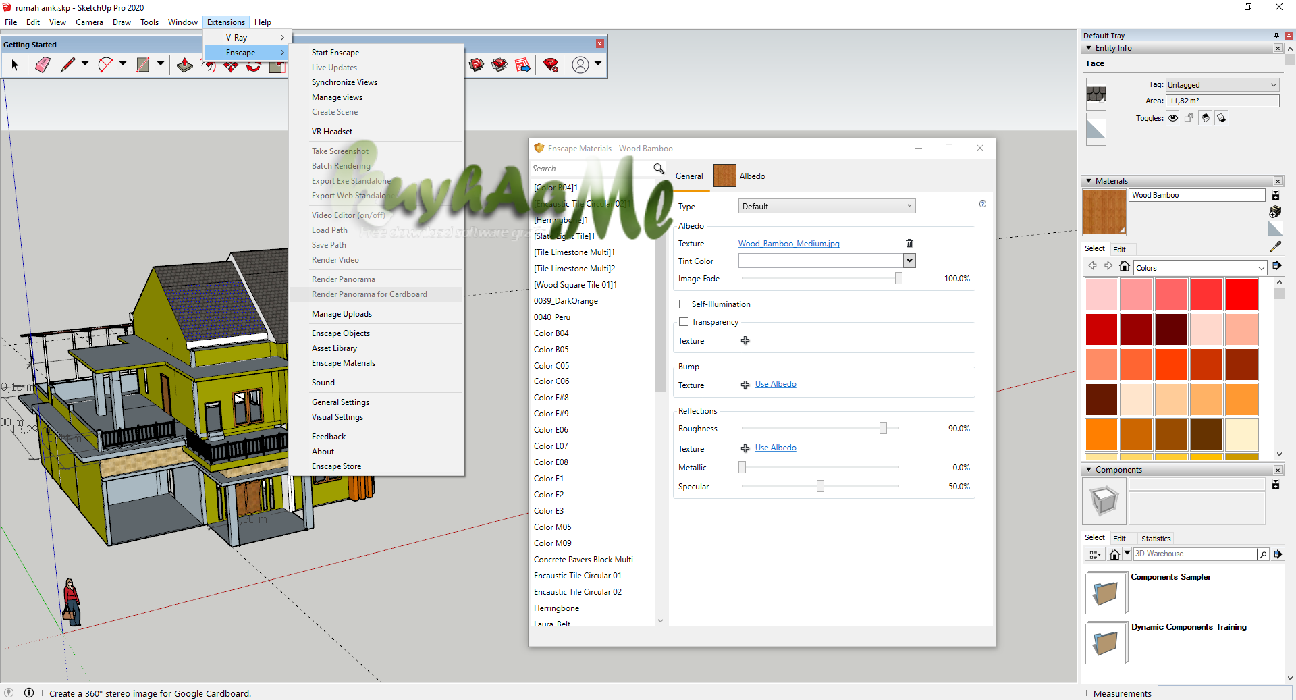Screen dimensions: 1296x700
Task: Open Asset Library from Enscape menu
Action: coord(334,348)
